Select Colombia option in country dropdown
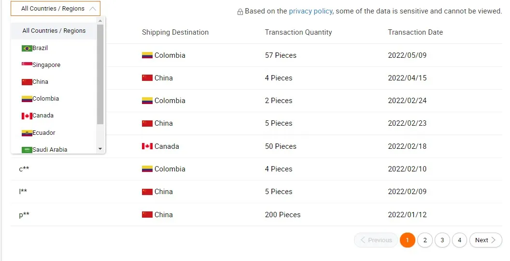The width and height of the screenshot is (510, 261). coord(45,99)
